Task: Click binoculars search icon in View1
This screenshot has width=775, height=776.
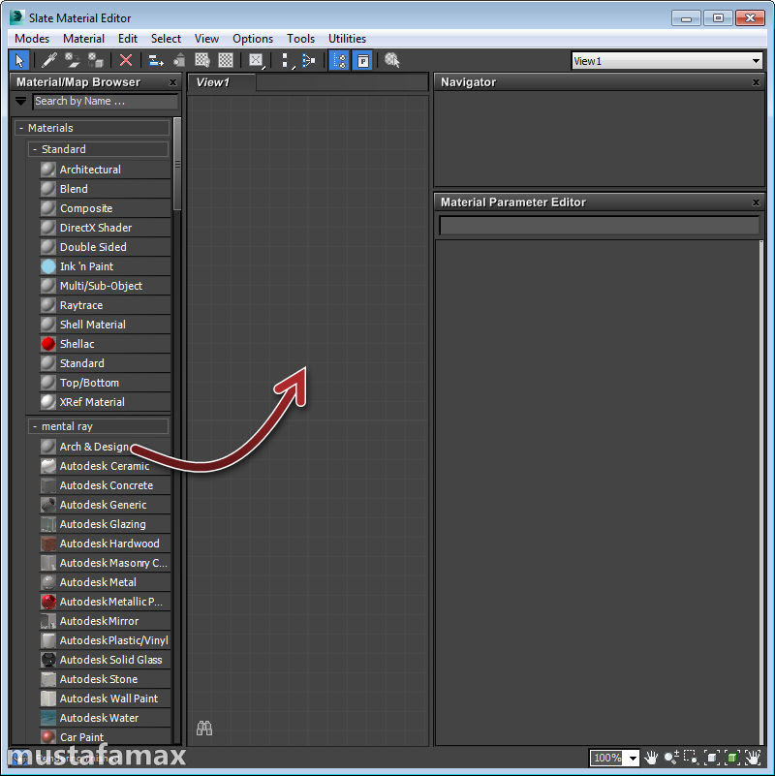Action: [204, 728]
